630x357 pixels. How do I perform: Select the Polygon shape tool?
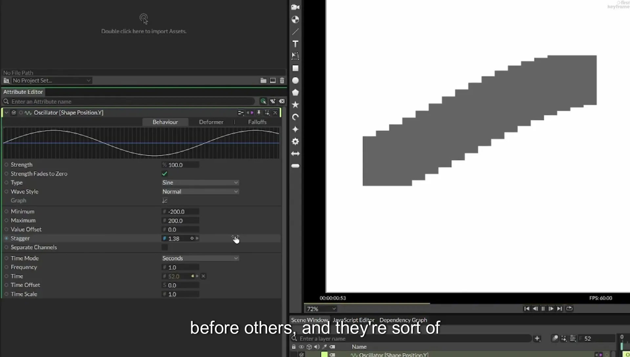click(x=295, y=93)
